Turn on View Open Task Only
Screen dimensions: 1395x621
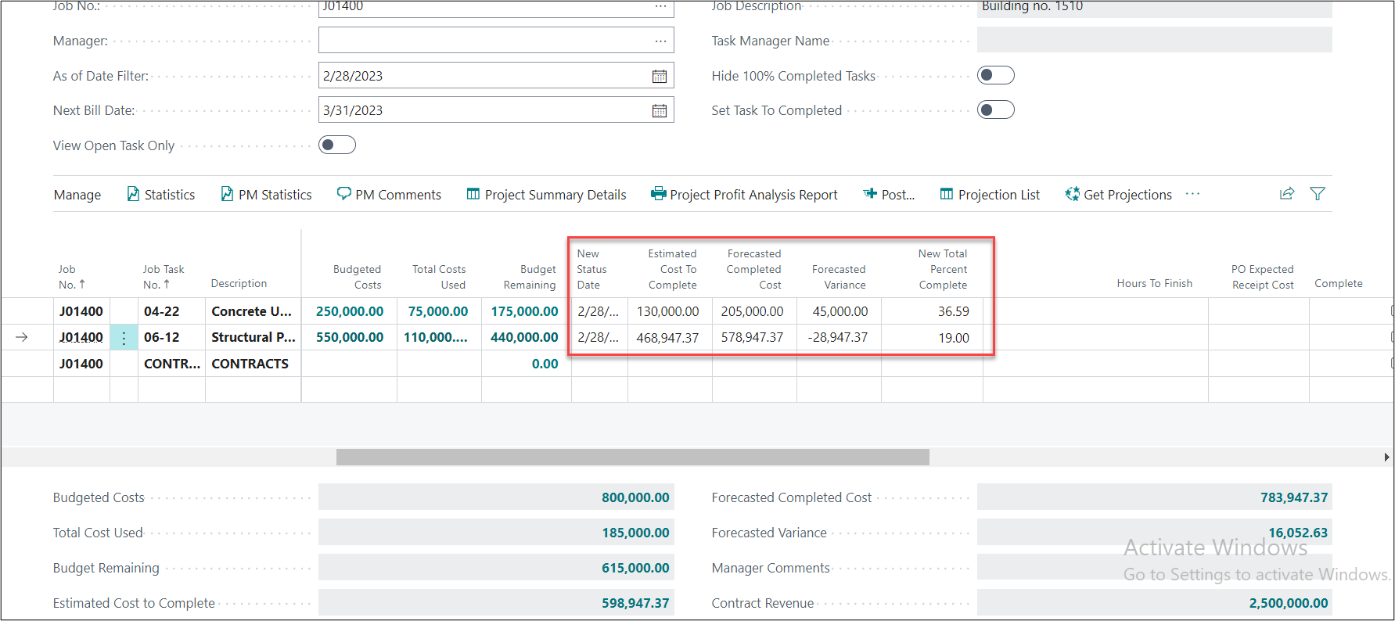[x=337, y=145]
